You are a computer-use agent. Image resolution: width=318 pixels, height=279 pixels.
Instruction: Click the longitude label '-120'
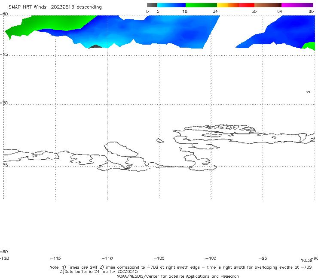(4, 258)
